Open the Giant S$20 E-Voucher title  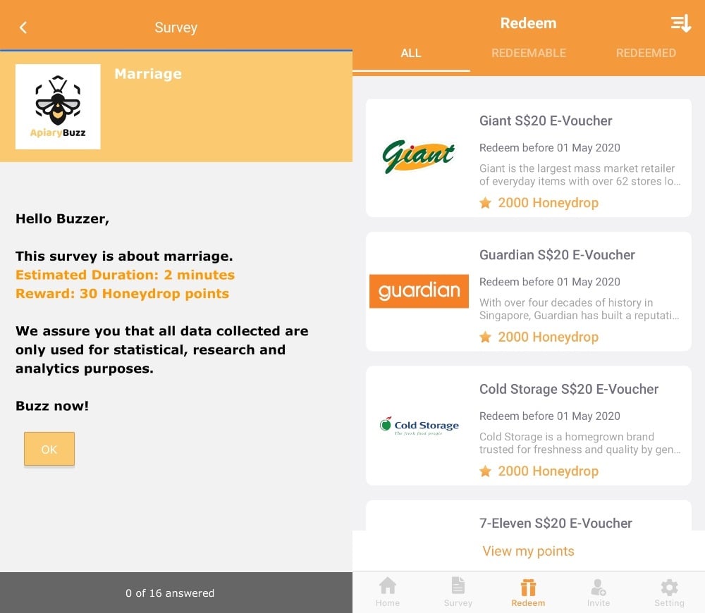click(x=546, y=120)
